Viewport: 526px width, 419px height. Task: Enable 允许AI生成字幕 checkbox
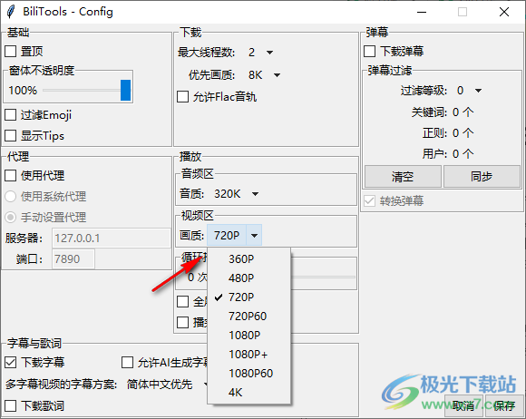pos(127,362)
